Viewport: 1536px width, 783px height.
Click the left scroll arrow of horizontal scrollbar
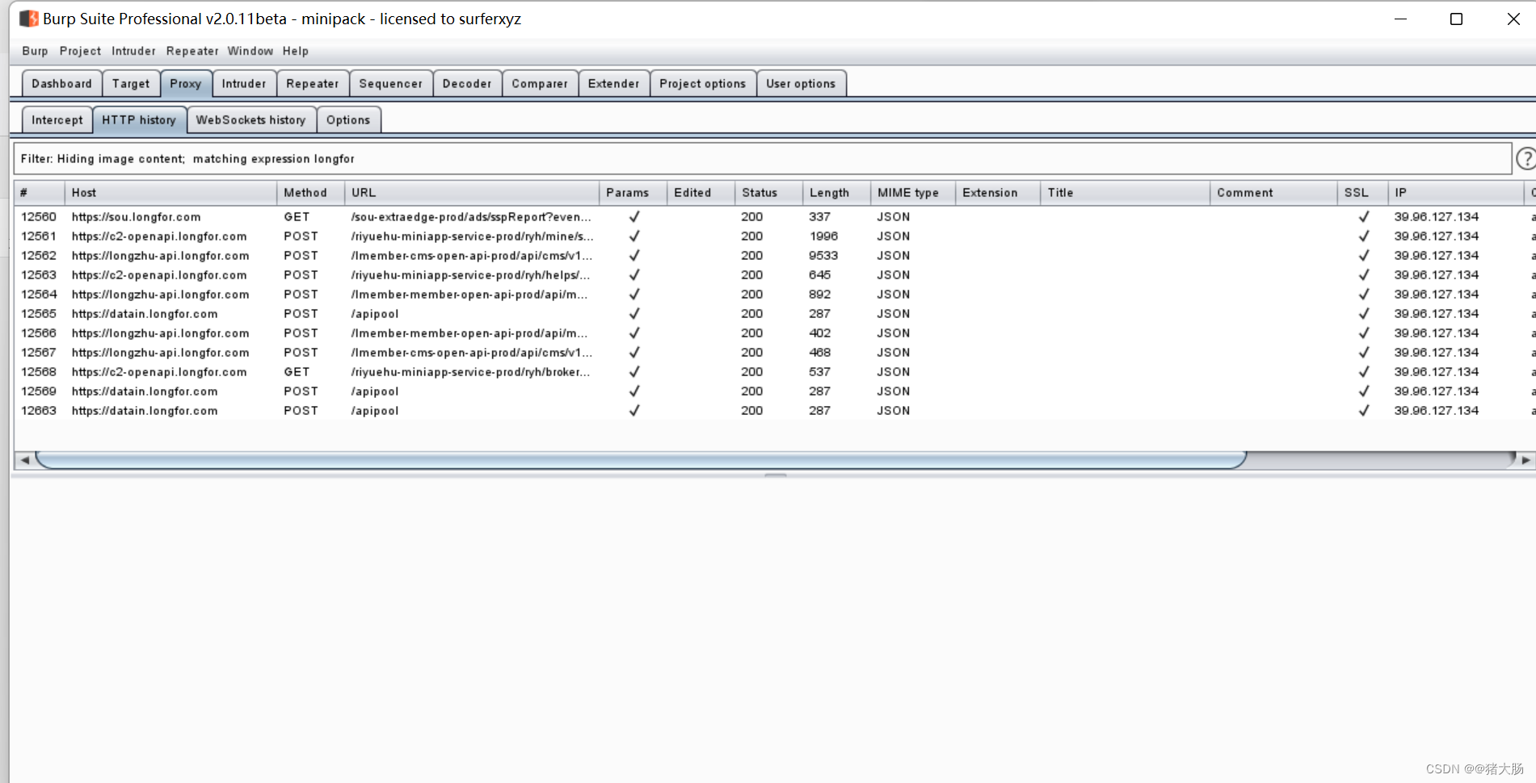pyautogui.click(x=24, y=460)
